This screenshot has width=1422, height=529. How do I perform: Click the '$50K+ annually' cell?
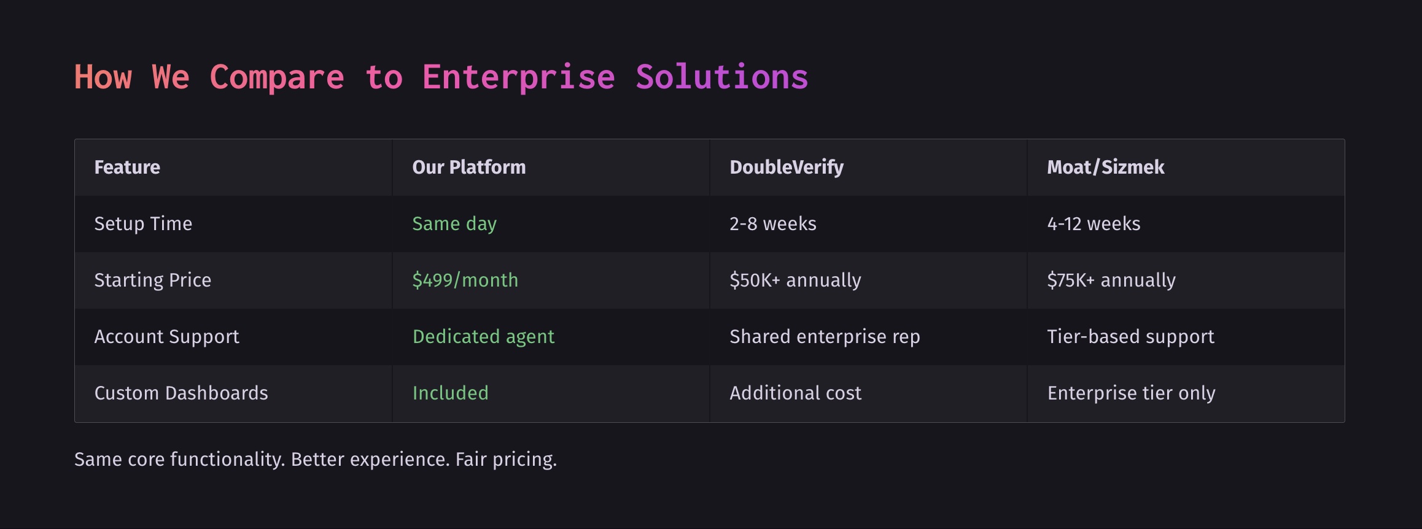point(795,280)
